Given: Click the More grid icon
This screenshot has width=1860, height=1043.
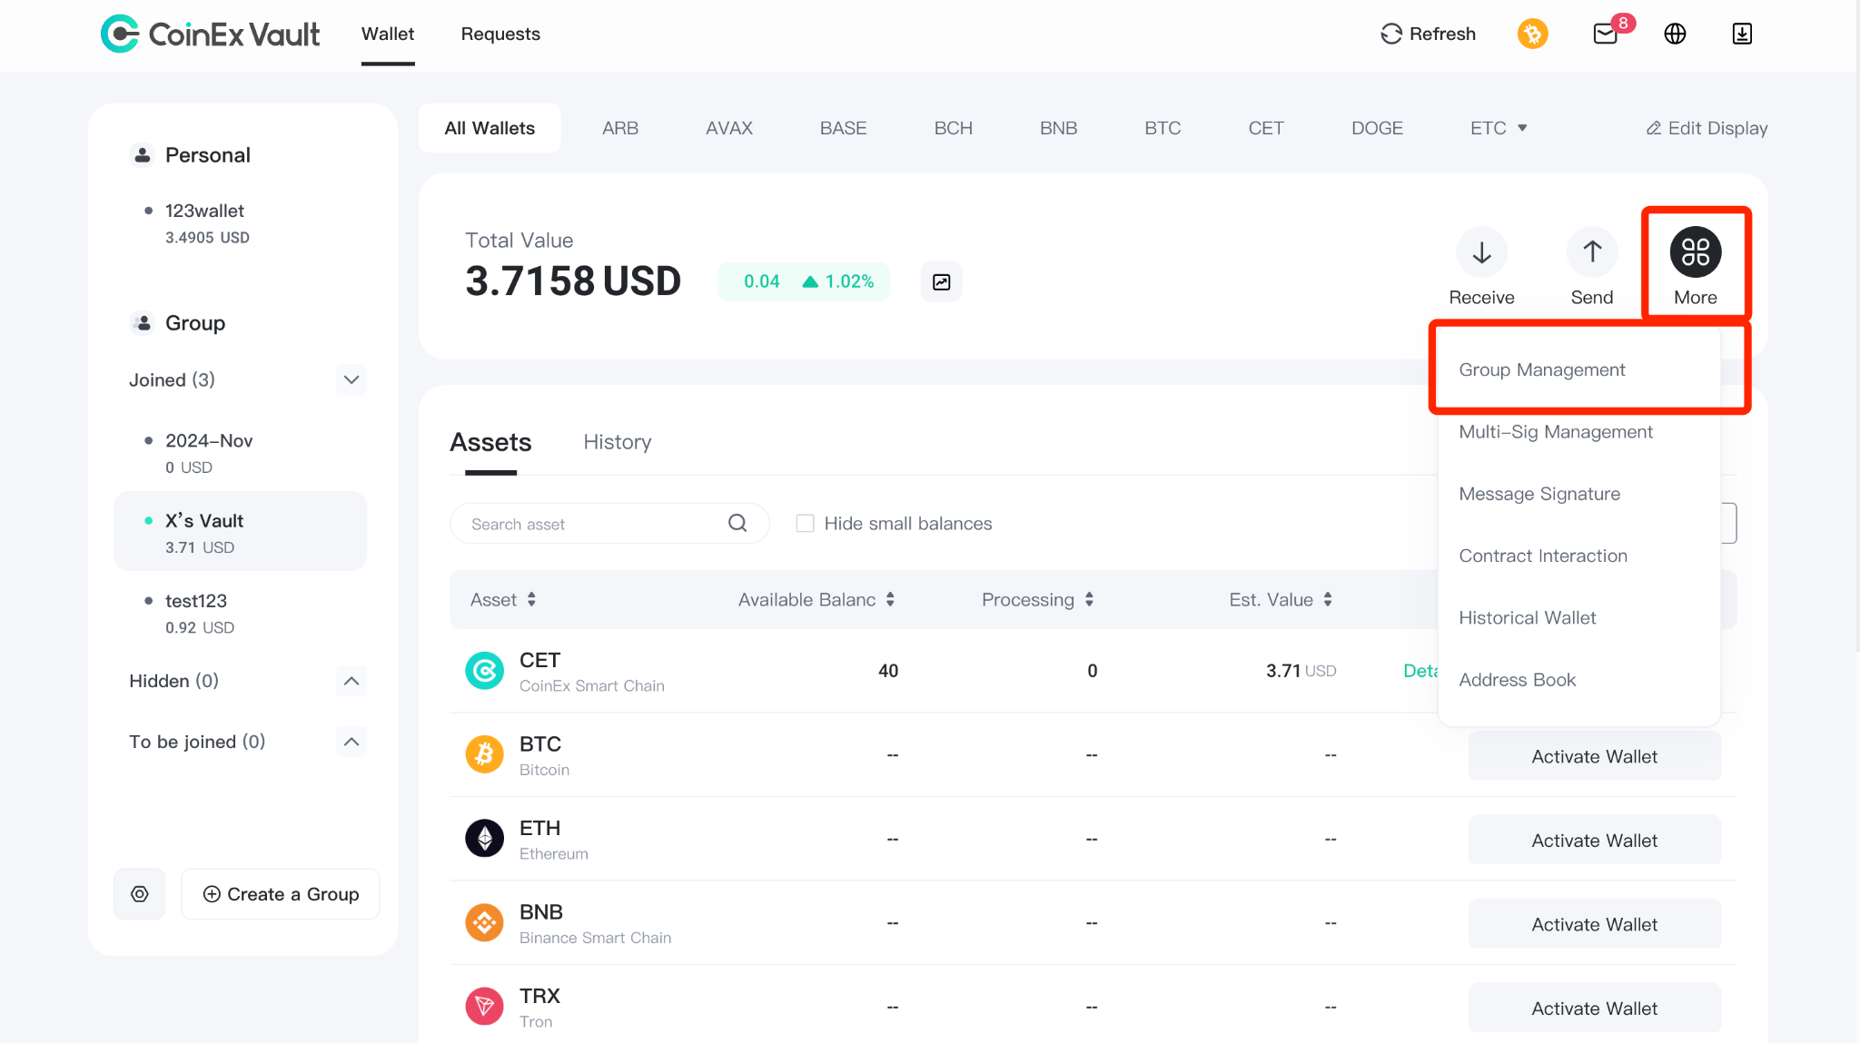Looking at the screenshot, I should click(1696, 252).
